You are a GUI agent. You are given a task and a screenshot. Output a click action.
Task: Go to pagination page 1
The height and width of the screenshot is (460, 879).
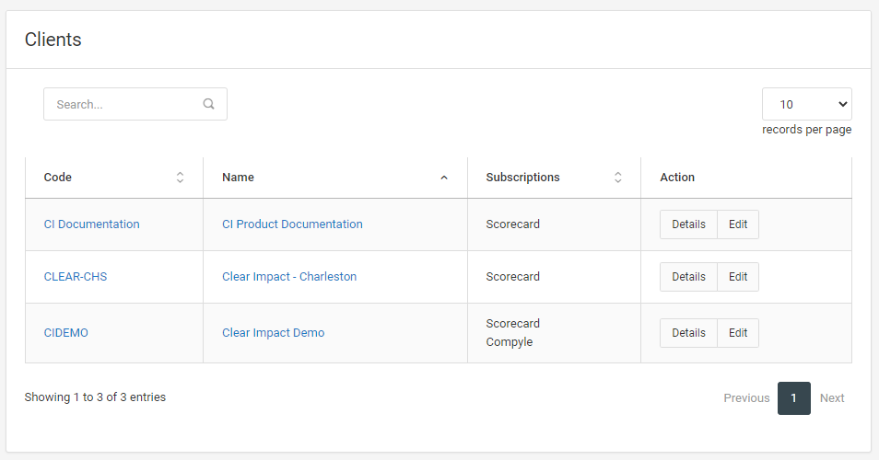click(794, 398)
